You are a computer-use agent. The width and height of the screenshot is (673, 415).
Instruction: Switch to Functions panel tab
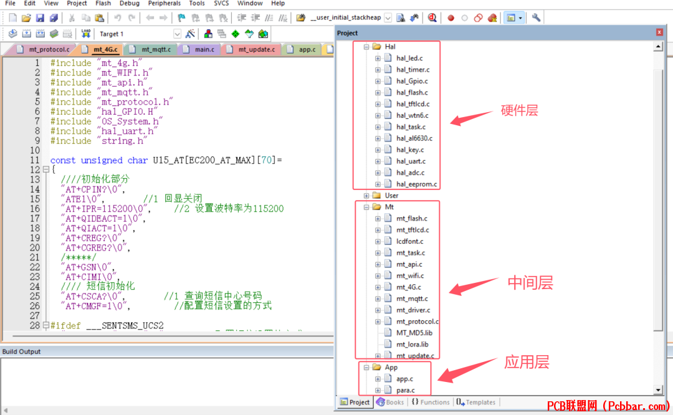[x=430, y=402]
